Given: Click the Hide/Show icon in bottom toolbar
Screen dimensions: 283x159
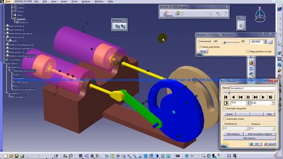Looking at the screenshot, I should point(163,156).
